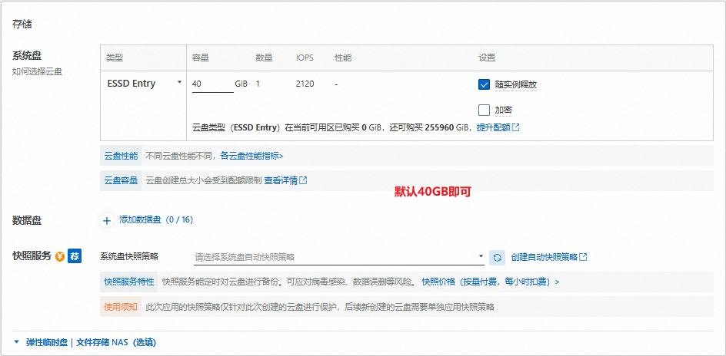Click the IOPS column header
Image resolution: width=726 pixels, height=356 pixels.
pyautogui.click(x=305, y=58)
